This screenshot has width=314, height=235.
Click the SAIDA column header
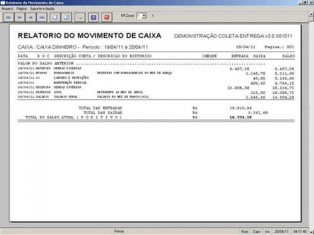(259, 56)
